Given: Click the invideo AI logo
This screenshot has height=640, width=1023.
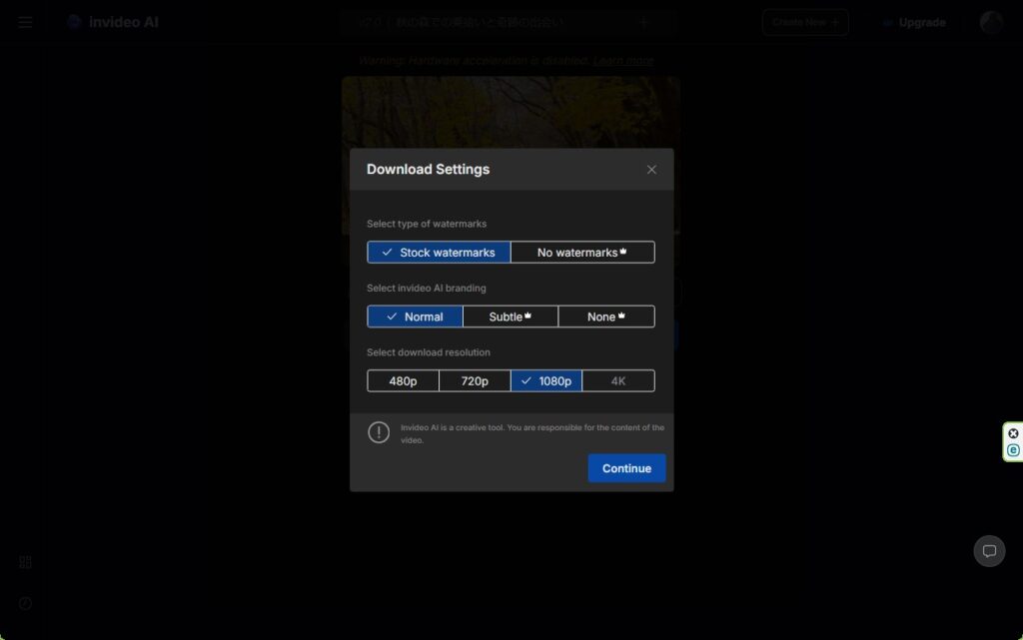Looking at the screenshot, I should [x=112, y=22].
